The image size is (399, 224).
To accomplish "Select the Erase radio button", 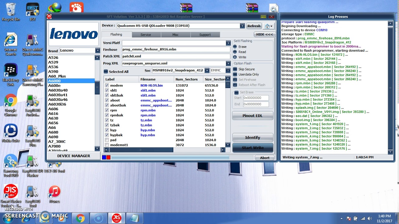I will tap(235, 47).
